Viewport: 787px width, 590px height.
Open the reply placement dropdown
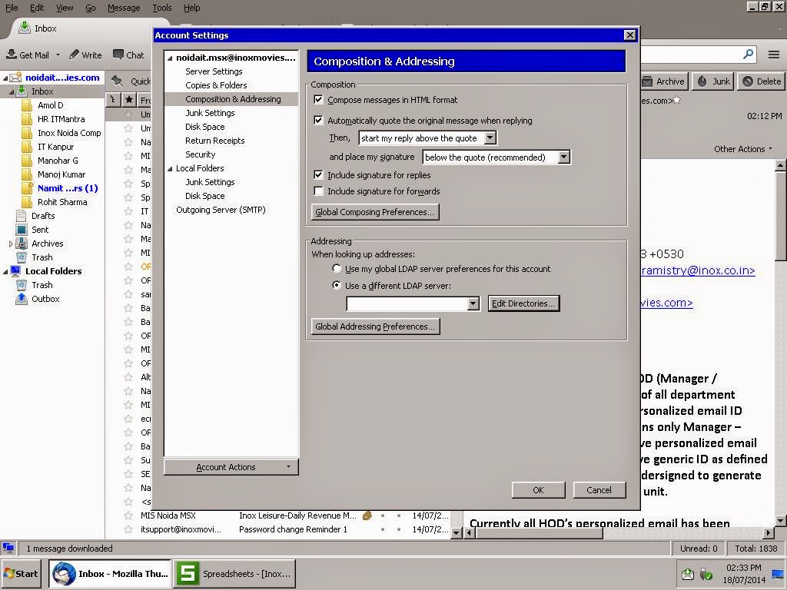490,138
